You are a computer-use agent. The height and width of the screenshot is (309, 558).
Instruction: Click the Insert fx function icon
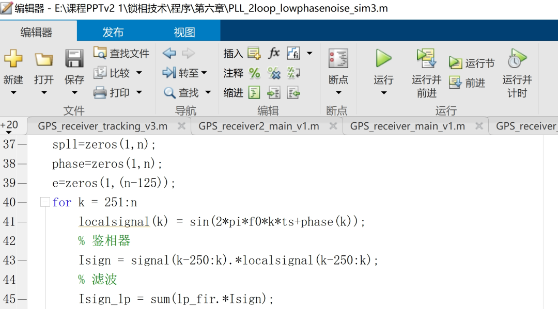pyautogui.click(x=274, y=53)
